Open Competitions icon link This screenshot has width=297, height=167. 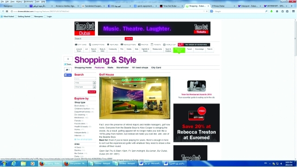click(x=97, y=45)
